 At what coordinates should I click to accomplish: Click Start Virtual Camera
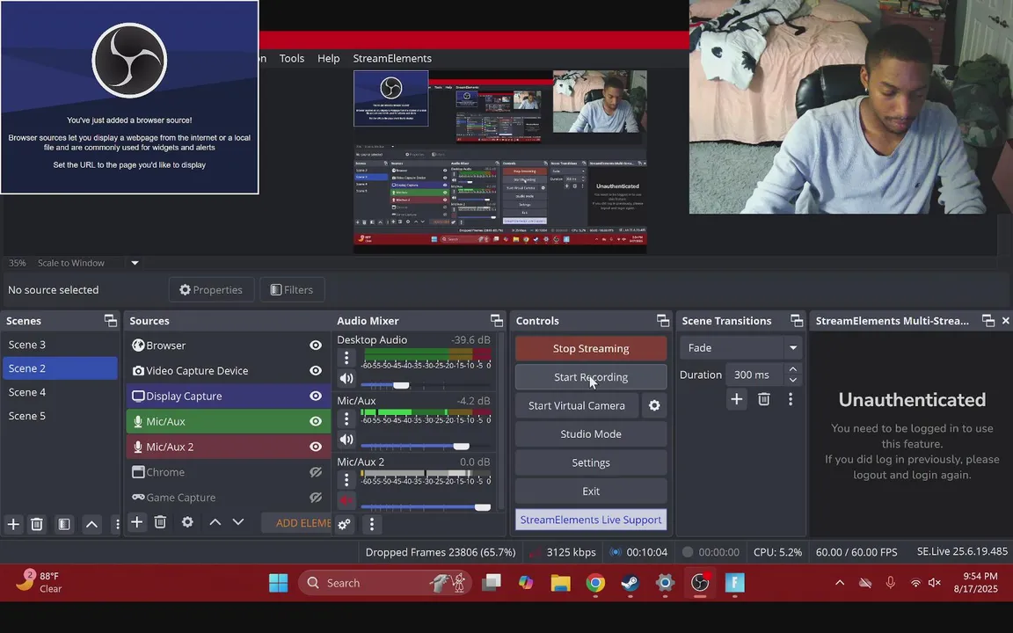[576, 405]
